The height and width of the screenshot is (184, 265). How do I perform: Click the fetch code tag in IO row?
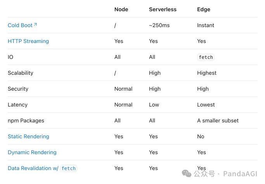(206, 57)
